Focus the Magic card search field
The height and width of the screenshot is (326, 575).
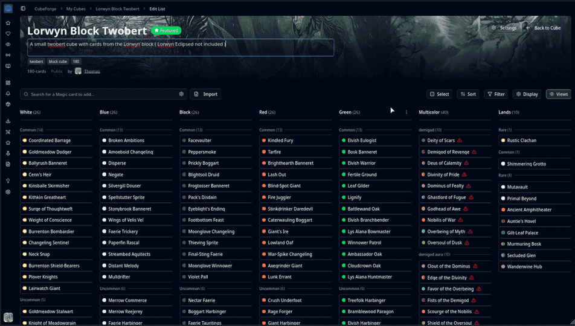tap(104, 94)
